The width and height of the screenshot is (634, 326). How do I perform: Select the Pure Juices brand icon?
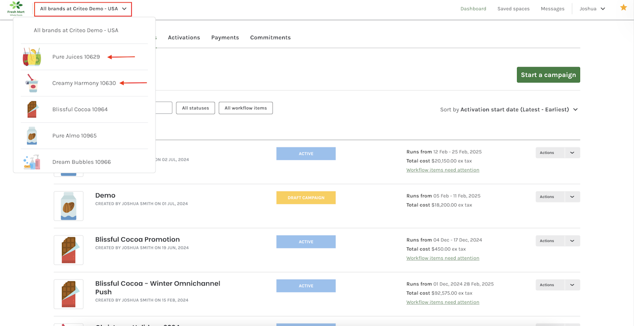(x=32, y=57)
